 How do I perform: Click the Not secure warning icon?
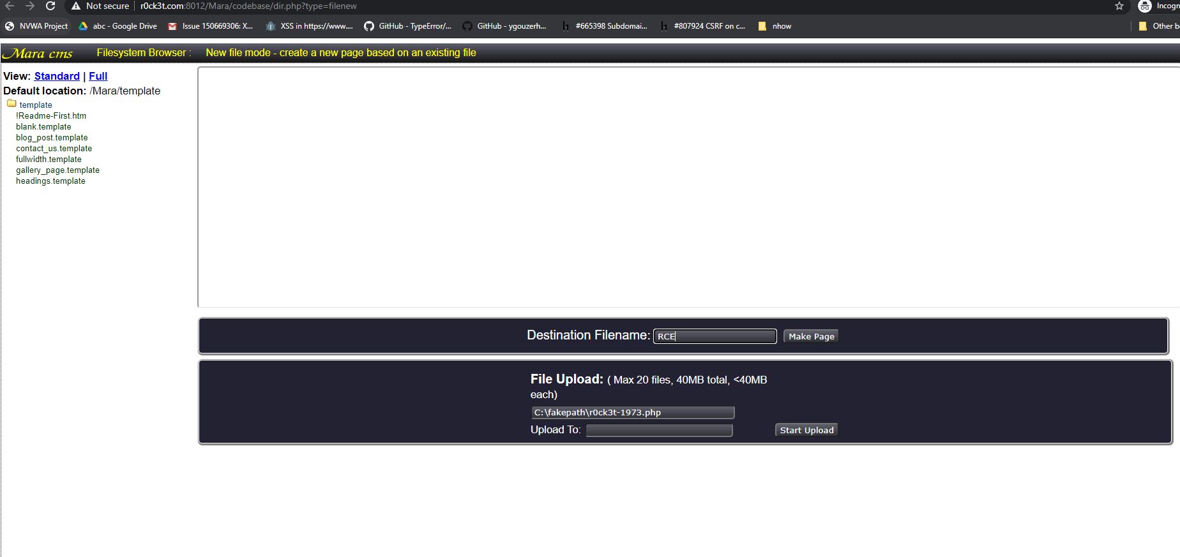76,6
